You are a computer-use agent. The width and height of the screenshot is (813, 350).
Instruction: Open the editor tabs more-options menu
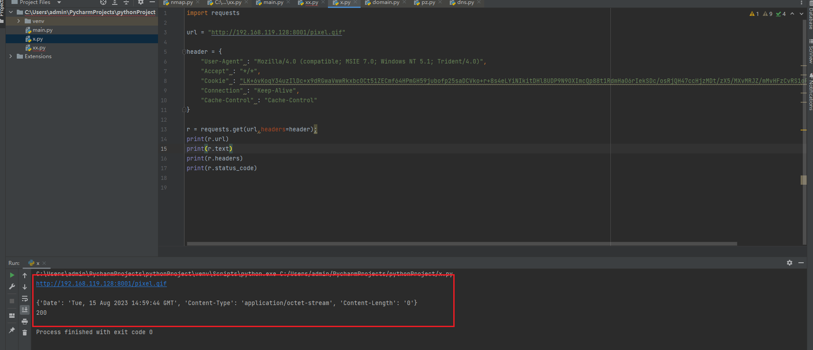click(x=802, y=2)
